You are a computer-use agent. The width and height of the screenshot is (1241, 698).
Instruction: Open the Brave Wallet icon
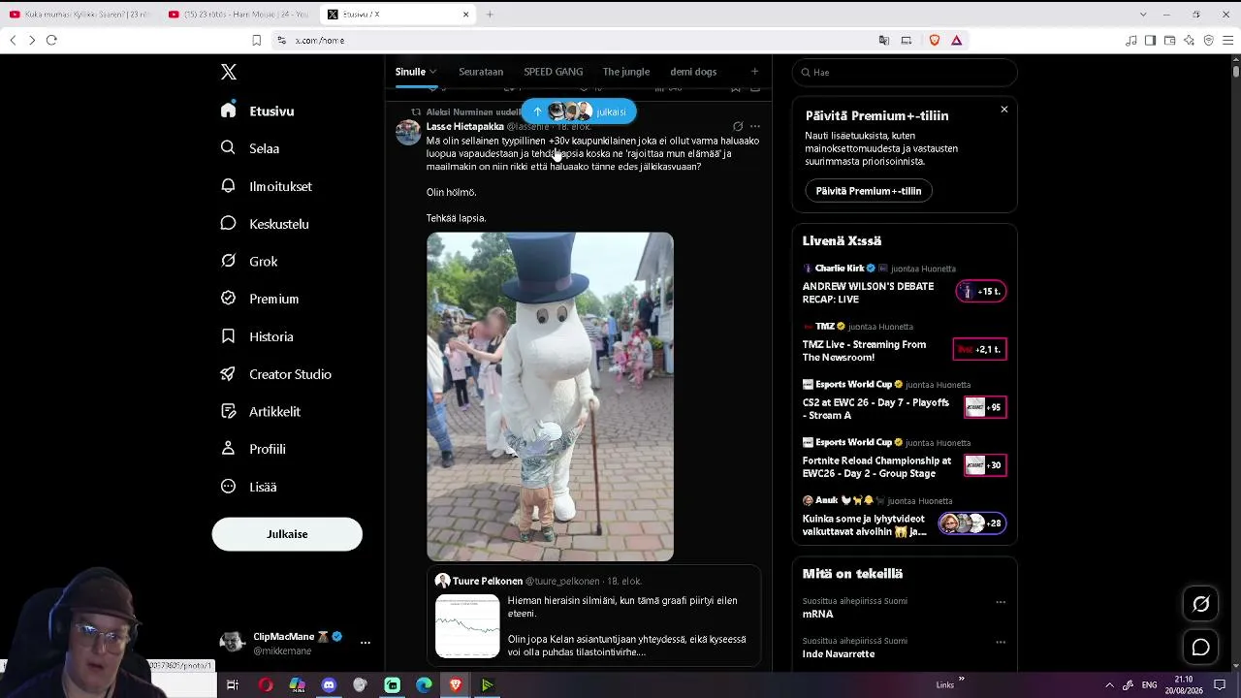click(1169, 41)
